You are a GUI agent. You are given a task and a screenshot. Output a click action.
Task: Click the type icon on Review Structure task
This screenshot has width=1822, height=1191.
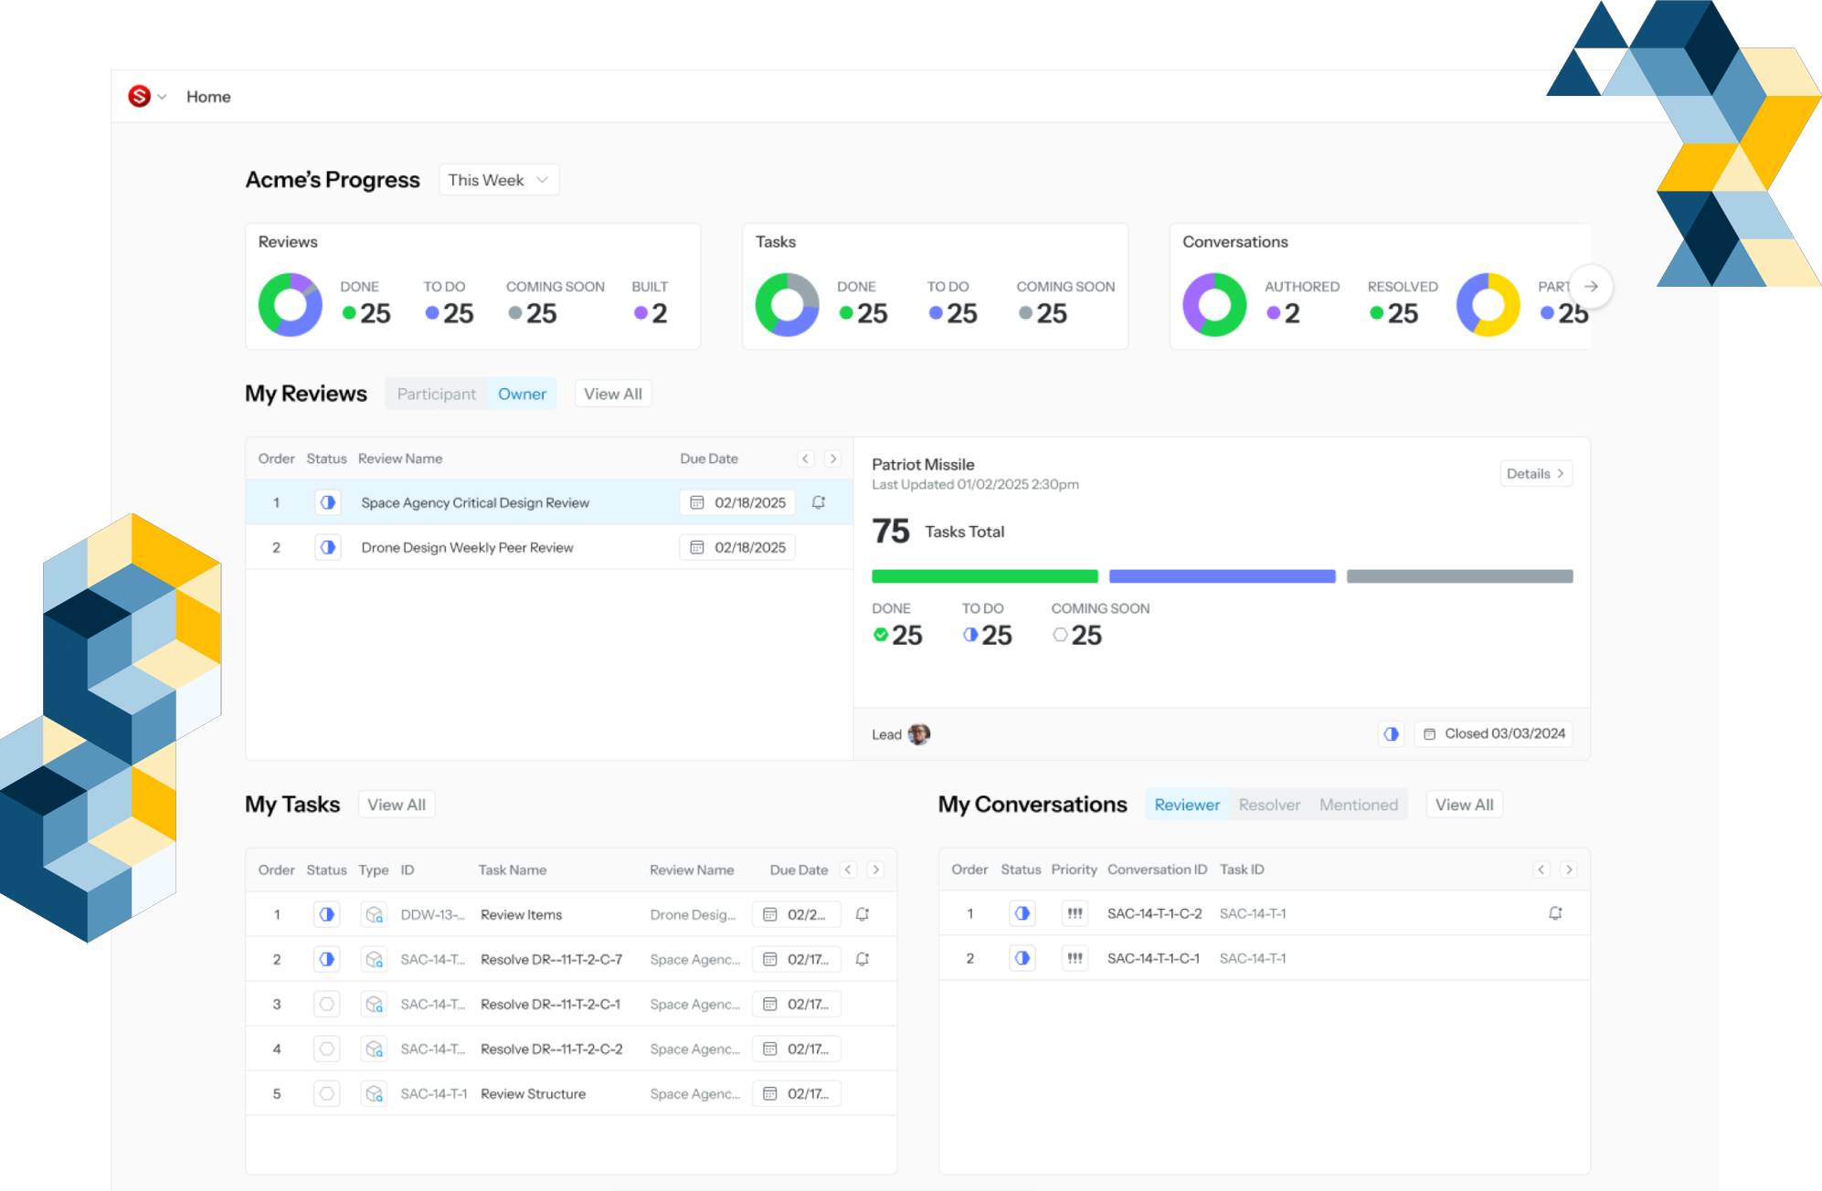(374, 1093)
